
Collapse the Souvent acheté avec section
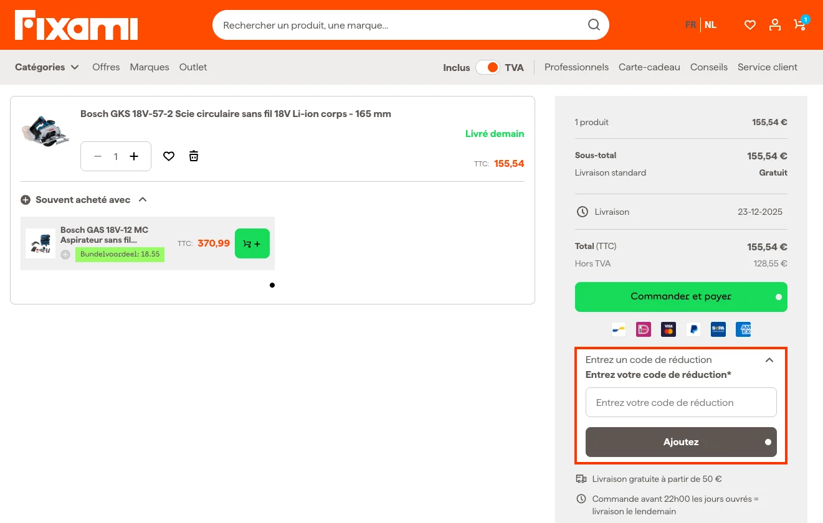[x=143, y=200]
